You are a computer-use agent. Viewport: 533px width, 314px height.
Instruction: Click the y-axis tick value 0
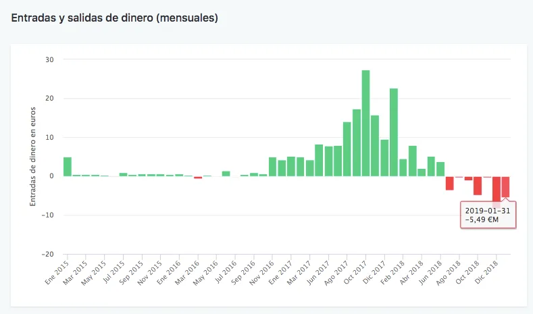click(x=51, y=176)
